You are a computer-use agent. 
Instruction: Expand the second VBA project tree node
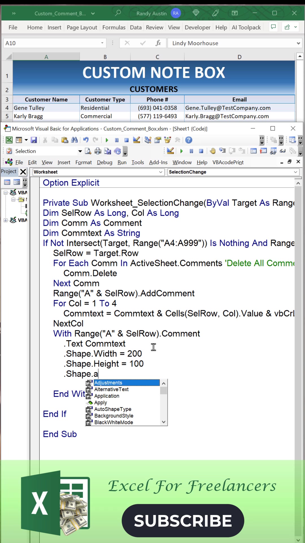coord(5,220)
